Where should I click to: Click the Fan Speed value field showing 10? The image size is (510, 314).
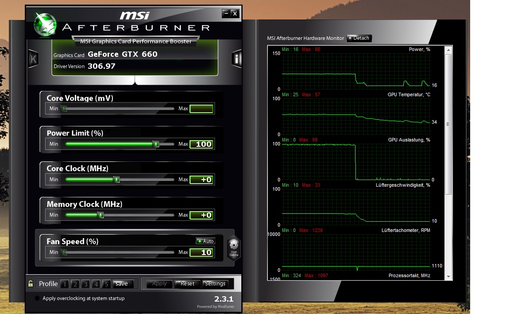coord(202,252)
